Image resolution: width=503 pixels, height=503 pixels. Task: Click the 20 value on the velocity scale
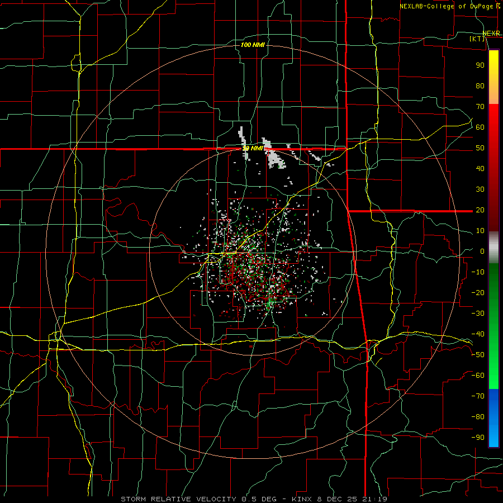point(480,210)
